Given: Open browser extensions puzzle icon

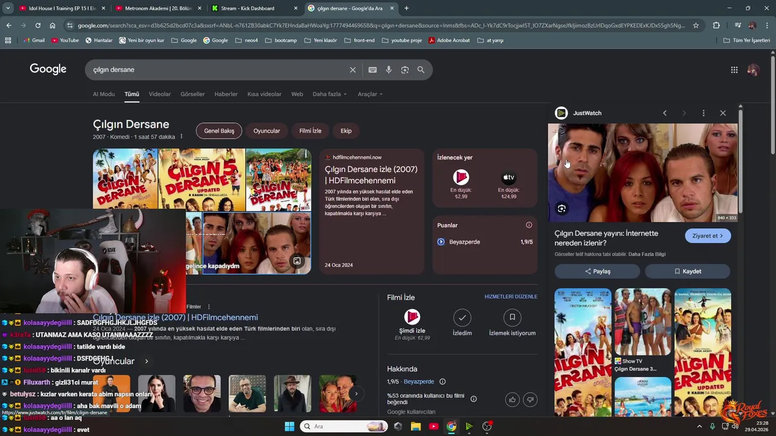Looking at the screenshot, I should pyautogui.click(x=717, y=25).
